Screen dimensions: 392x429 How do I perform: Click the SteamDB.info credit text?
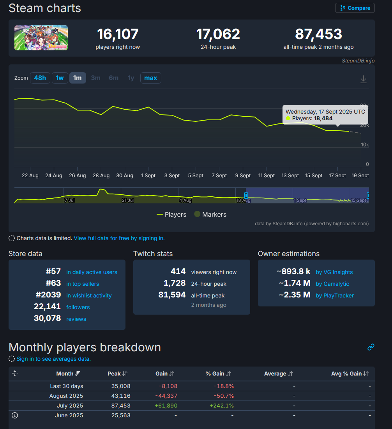point(358,61)
